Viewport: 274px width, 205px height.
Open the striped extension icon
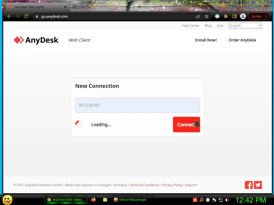coord(217,16)
